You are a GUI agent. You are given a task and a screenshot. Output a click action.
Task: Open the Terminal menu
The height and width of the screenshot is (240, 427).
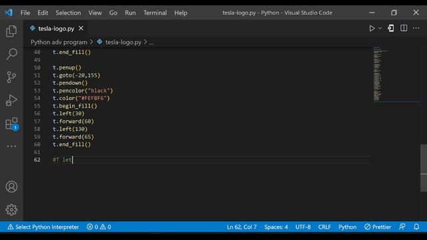pos(155,13)
